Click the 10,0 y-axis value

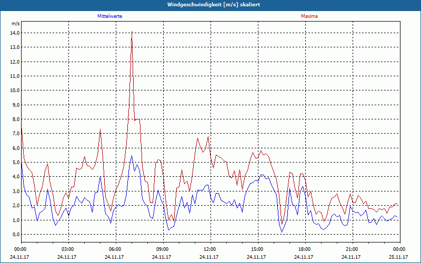point(15,90)
